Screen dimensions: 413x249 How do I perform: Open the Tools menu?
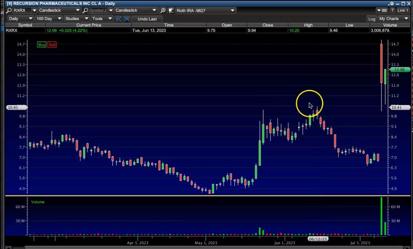(x=102, y=19)
